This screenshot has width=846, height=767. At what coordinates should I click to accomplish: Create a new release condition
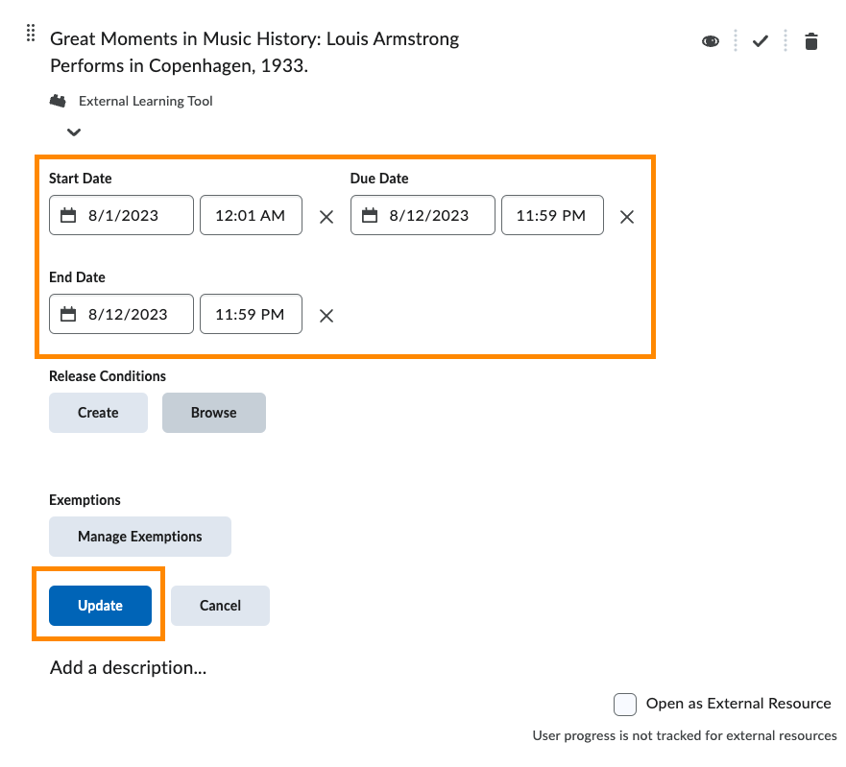tap(98, 413)
